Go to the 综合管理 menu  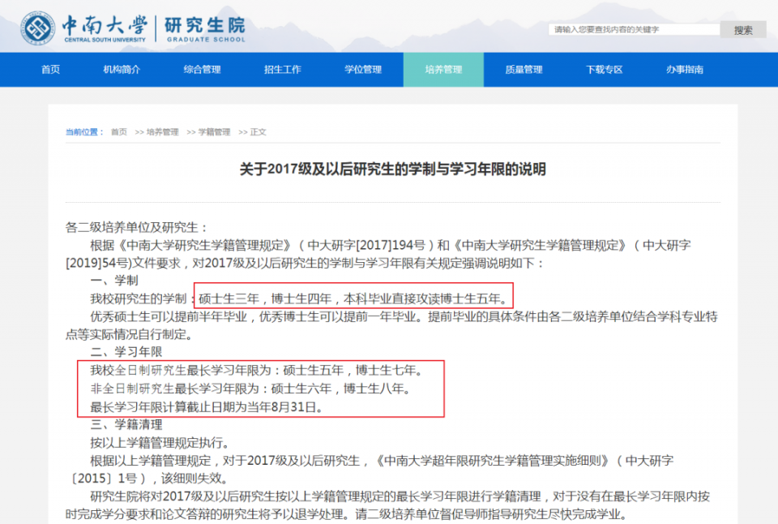(202, 70)
